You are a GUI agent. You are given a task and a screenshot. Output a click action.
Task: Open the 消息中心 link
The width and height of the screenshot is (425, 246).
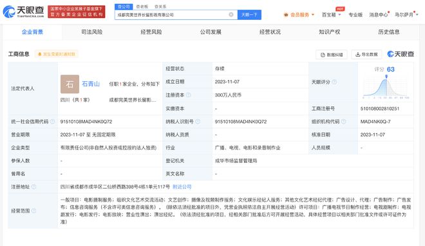(379, 15)
